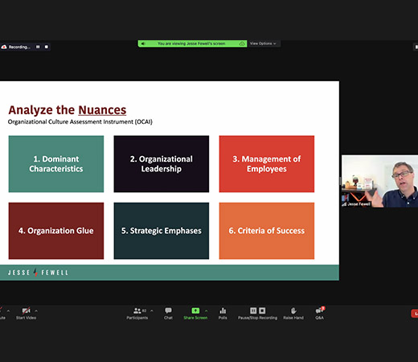This screenshot has width=418, height=362.
Task: Toggle Start Video camera on
Action: coord(26,314)
